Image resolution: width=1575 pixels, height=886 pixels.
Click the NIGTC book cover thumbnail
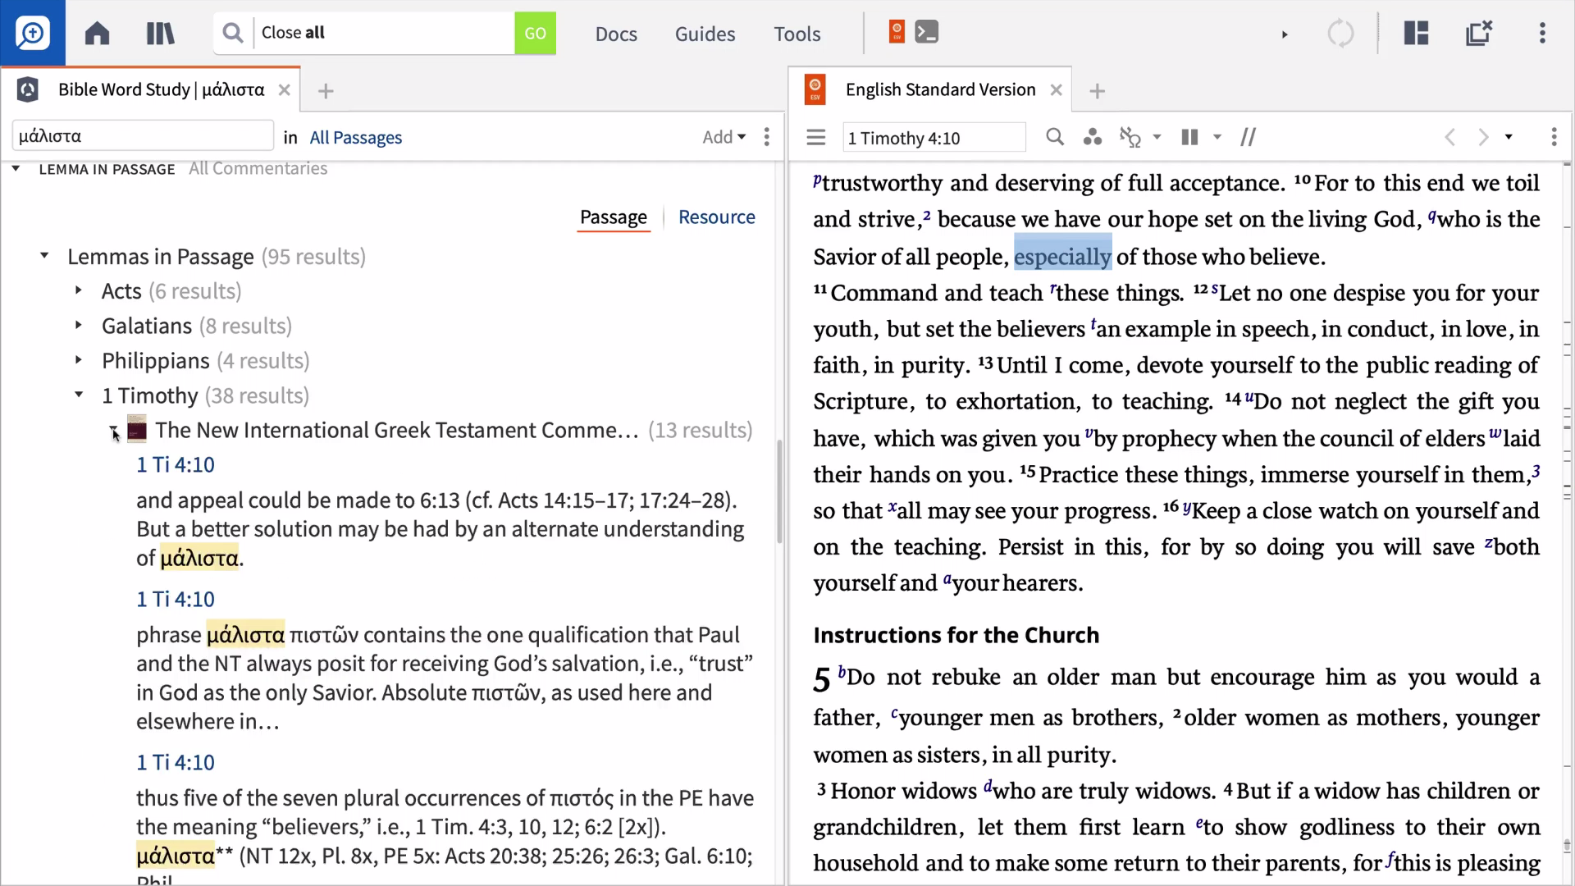[137, 429]
